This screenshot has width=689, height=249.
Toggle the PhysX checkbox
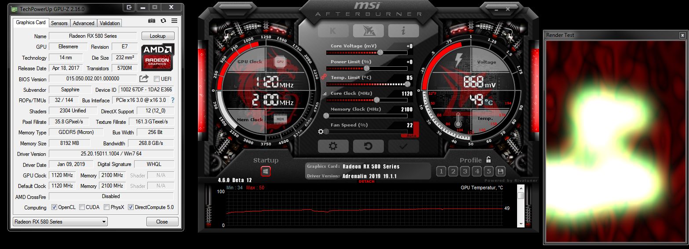pyautogui.click(x=106, y=207)
